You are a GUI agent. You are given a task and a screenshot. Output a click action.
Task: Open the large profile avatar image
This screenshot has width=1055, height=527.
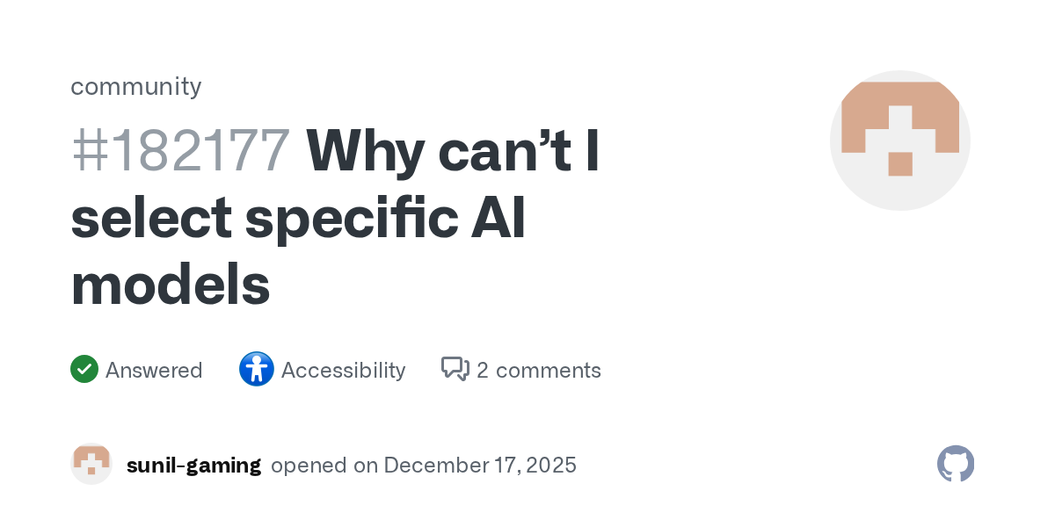(899, 141)
